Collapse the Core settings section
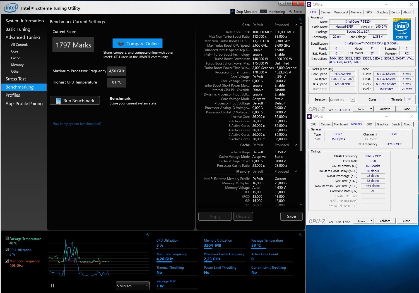 point(296,25)
